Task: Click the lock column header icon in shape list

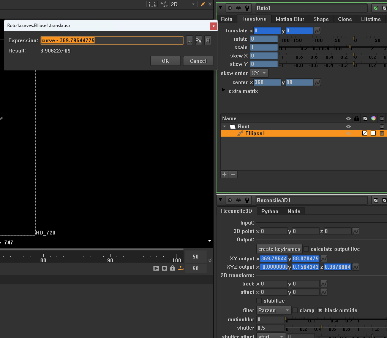Action: coord(356,118)
